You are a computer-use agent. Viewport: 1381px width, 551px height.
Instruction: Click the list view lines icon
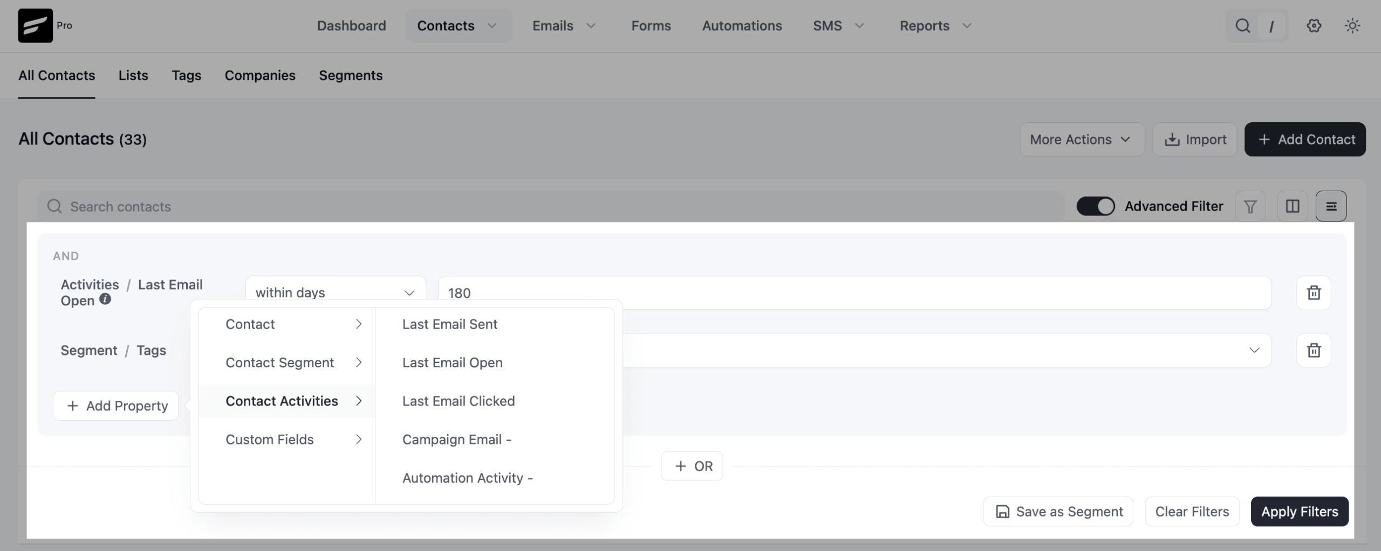point(1331,206)
